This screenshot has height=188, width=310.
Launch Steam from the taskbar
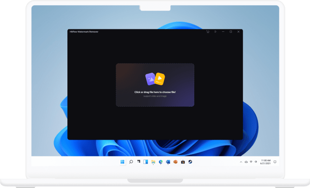tap(190, 162)
